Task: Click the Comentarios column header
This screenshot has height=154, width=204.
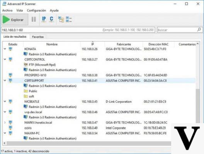Action: (x=187, y=44)
